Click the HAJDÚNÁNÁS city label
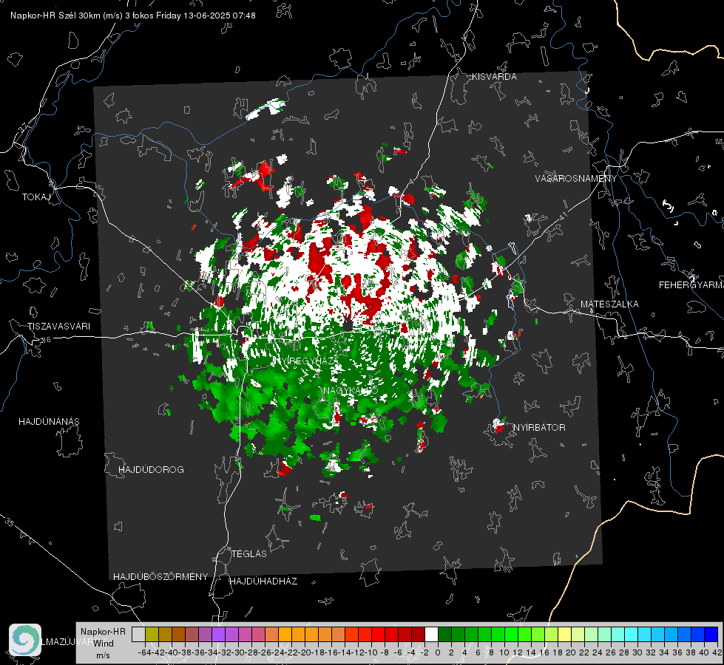 click(x=49, y=421)
